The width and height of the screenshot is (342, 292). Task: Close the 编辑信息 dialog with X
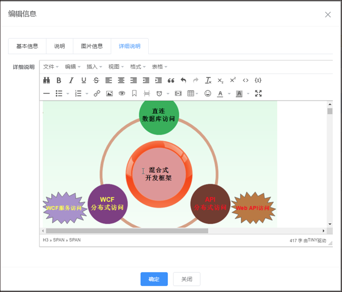[328, 15]
